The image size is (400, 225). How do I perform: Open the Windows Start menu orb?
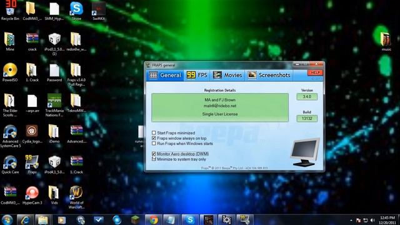click(7, 219)
